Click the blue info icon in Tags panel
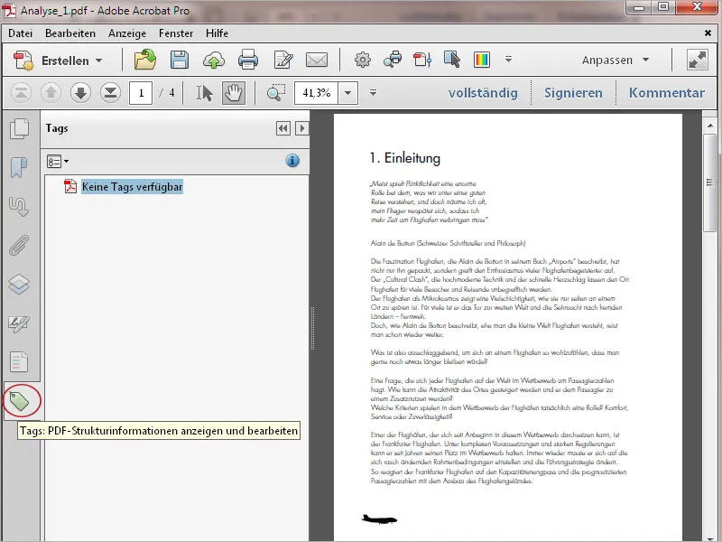Image resolution: width=722 pixels, height=542 pixels. [x=292, y=161]
